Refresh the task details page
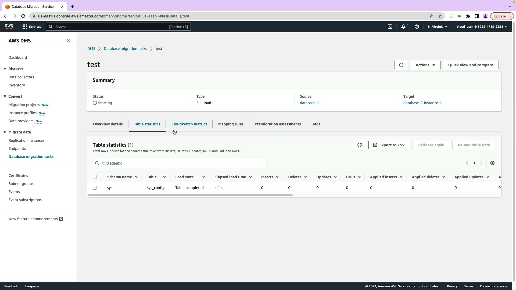Screen dimensions: 516x290 [401, 65]
